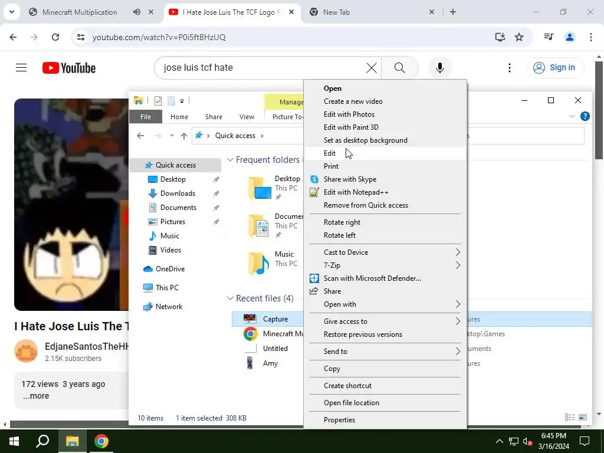Click Properties quick access toolbar icon

pos(158,101)
